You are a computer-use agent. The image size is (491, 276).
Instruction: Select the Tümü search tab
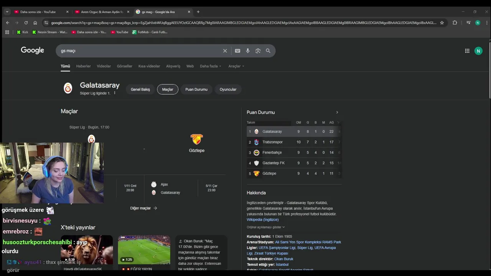click(x=65, y=66)
